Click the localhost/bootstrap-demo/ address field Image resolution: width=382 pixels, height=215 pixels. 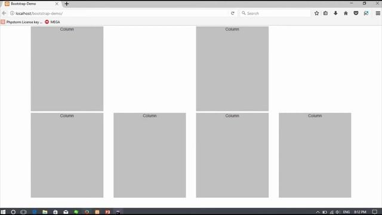[119, 13]
